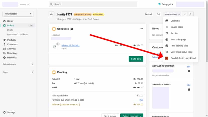Click the 'GST 16% (Included)' text

click(84, 83)
